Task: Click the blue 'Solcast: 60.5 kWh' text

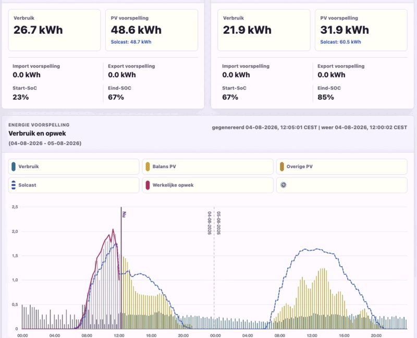Action: pyautogui.click(x=340, y=42)
